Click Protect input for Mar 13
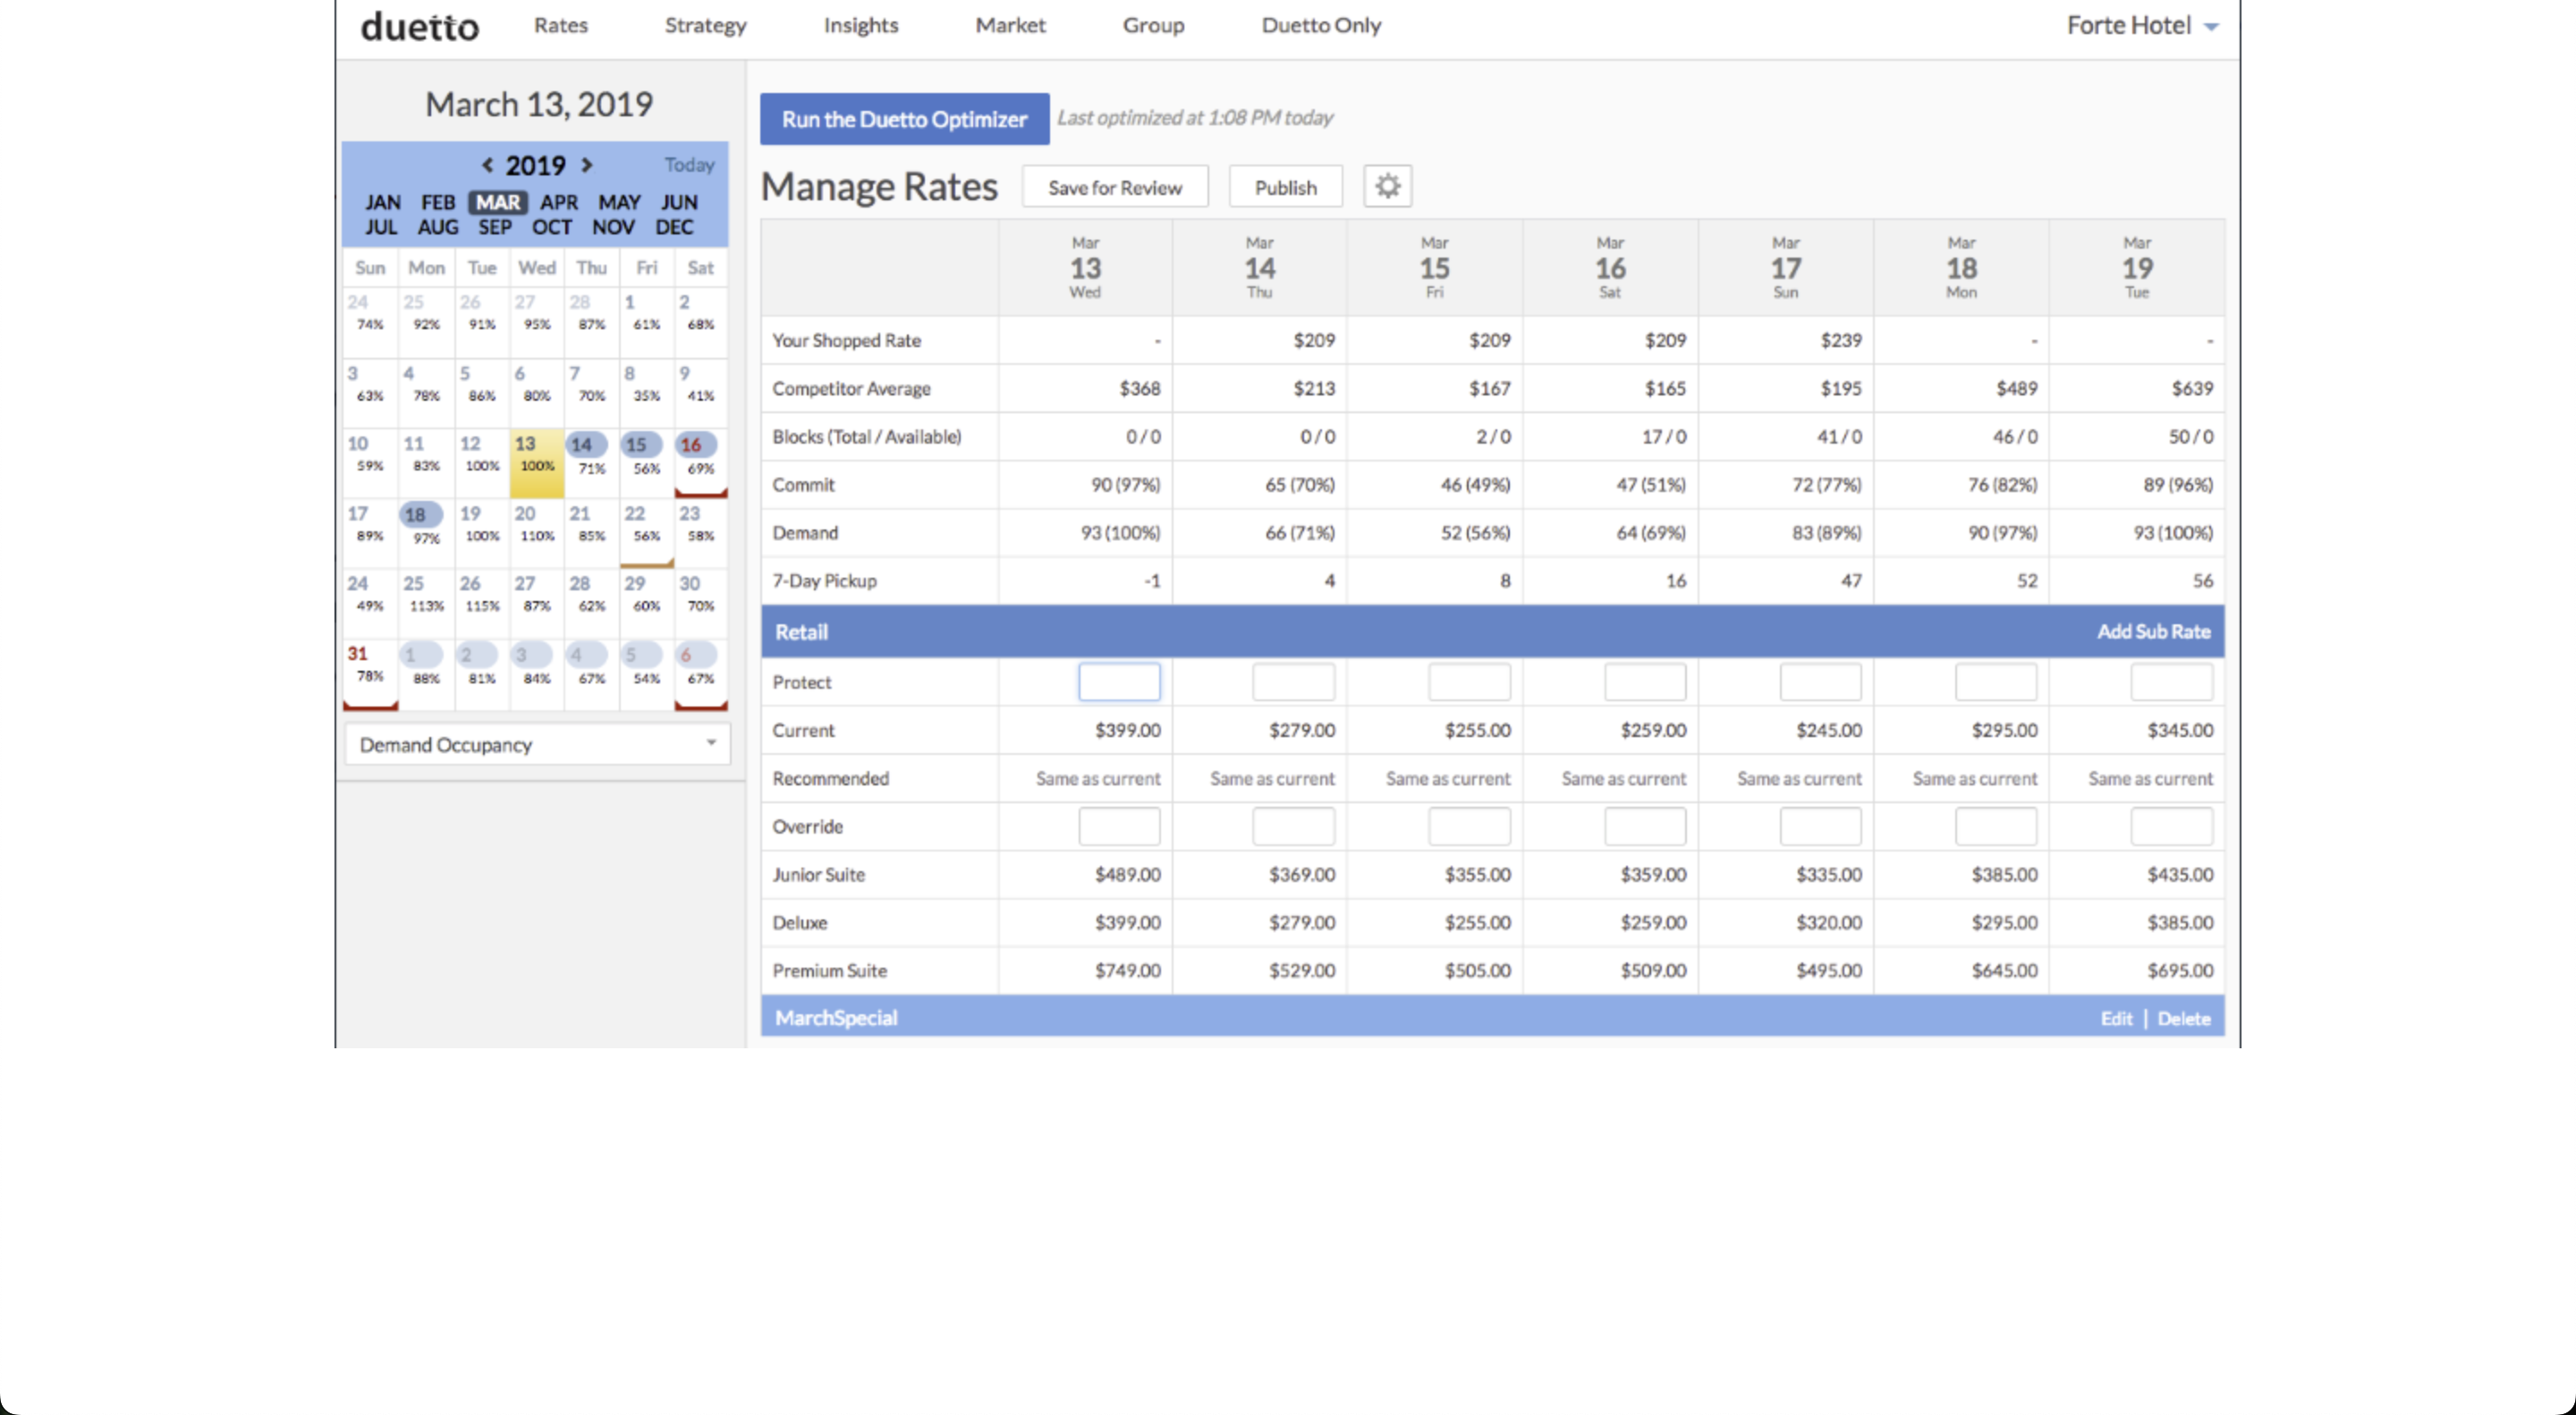 click(1119, 682)
